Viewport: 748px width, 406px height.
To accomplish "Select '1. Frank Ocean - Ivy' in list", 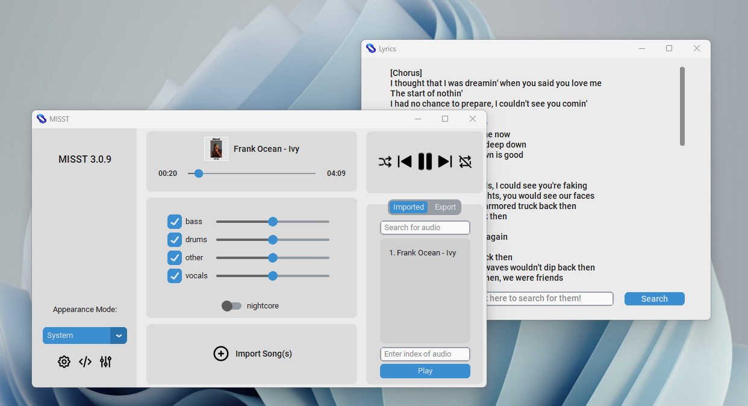I will (x=422, y=253).
